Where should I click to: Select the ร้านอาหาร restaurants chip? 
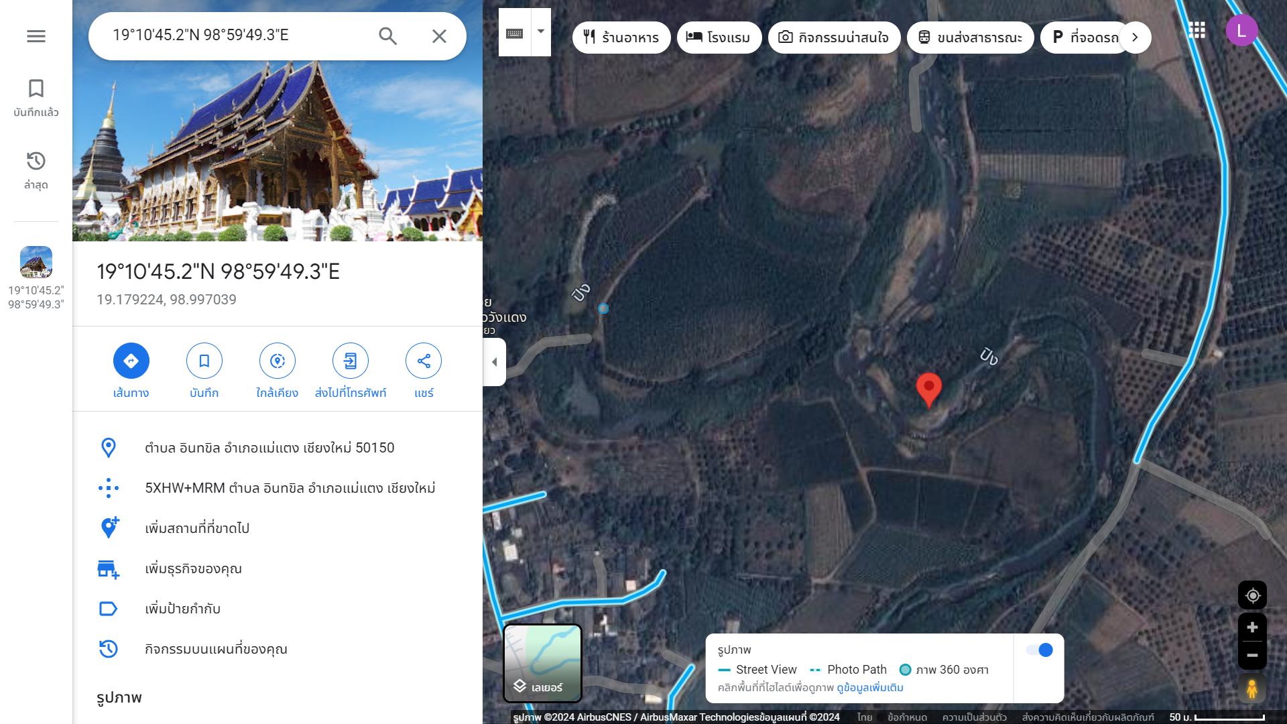[x=621, y=38]
